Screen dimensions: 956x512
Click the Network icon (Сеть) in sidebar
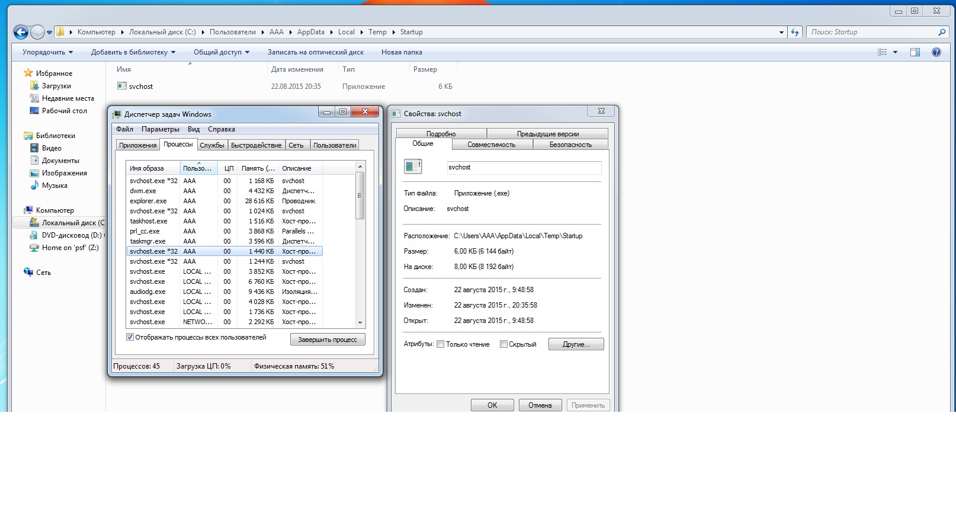[28, 272]
